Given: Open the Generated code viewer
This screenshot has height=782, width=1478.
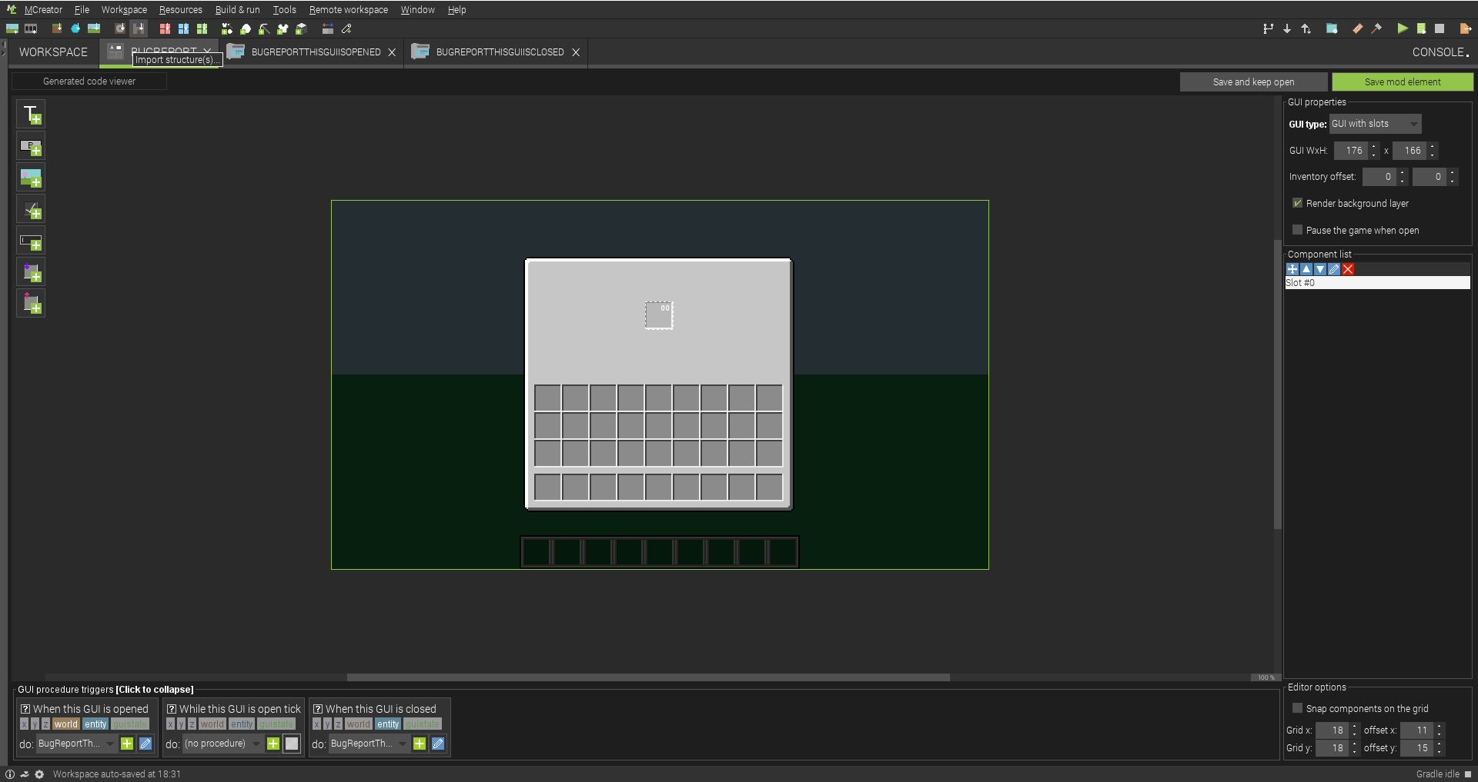Looking at the screenshot, I should [x=89, y=81].
